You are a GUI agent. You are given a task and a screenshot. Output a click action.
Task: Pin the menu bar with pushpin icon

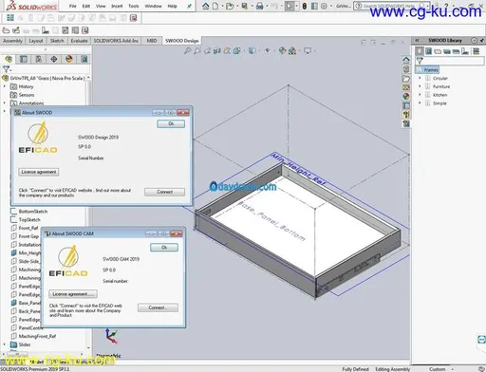tap(189, 6)
